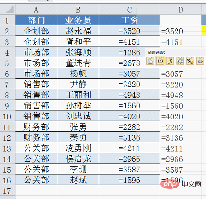The width and height of the screenshot is (206, 199).
Task: Click row 17 header
Action: coord(7,191)
